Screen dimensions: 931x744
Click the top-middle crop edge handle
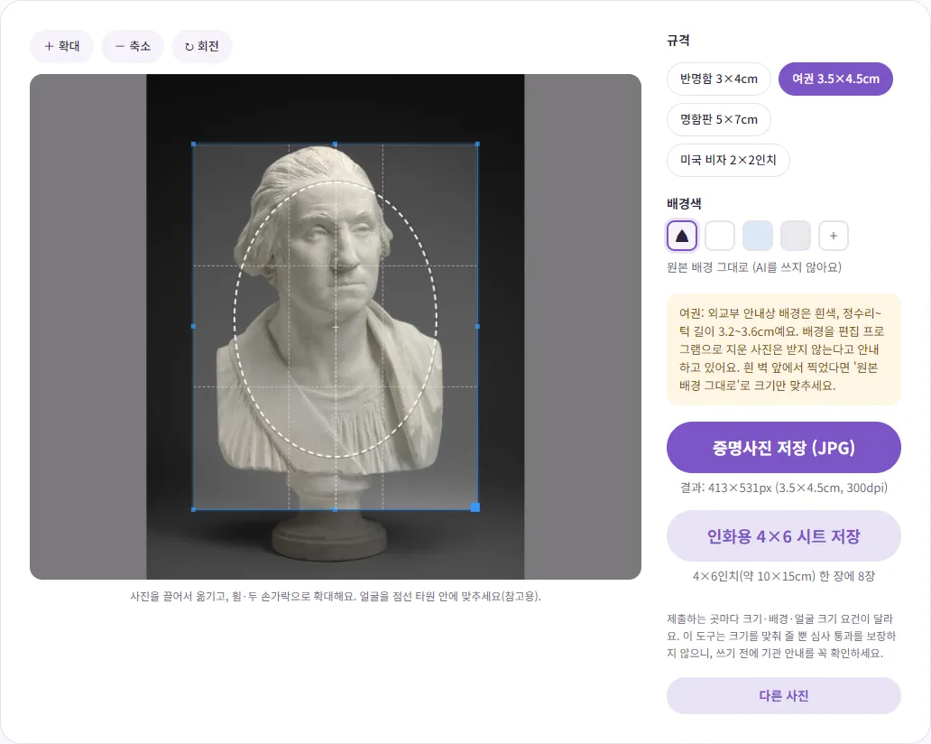tap(336, 144)
